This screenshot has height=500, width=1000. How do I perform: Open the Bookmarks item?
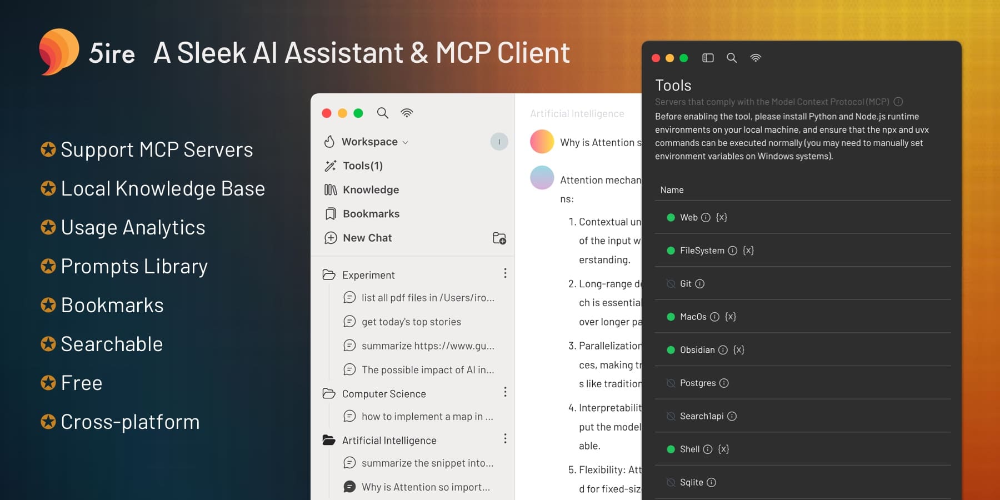point(371,214)
